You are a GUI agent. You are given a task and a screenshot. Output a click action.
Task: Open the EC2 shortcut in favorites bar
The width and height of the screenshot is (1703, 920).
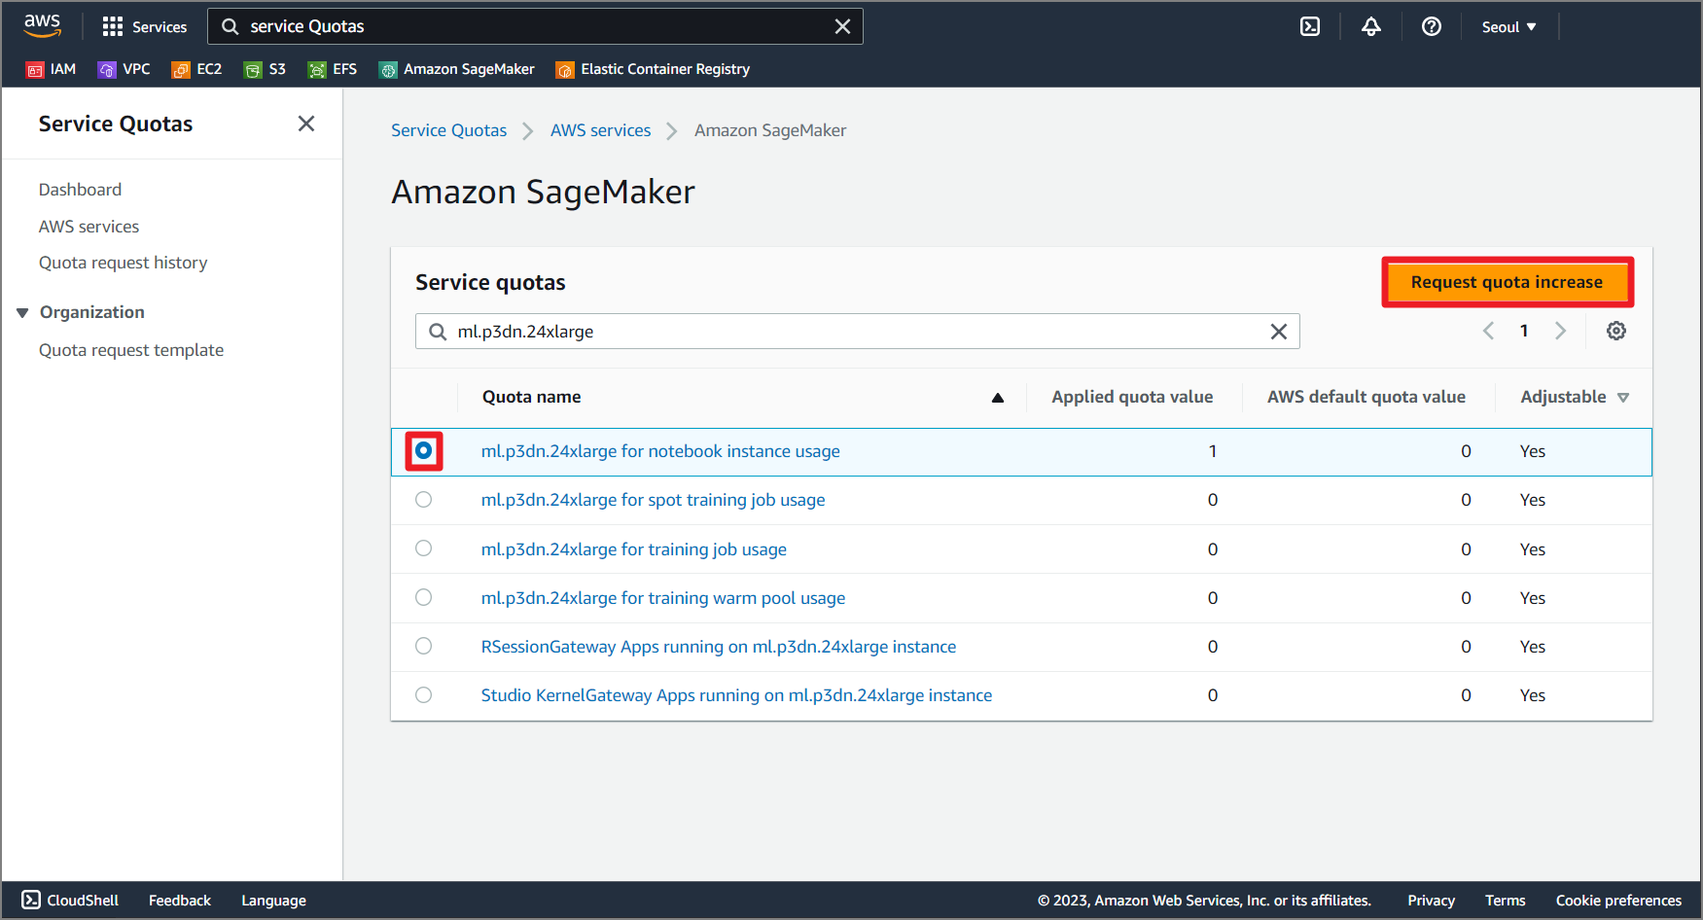197,69
